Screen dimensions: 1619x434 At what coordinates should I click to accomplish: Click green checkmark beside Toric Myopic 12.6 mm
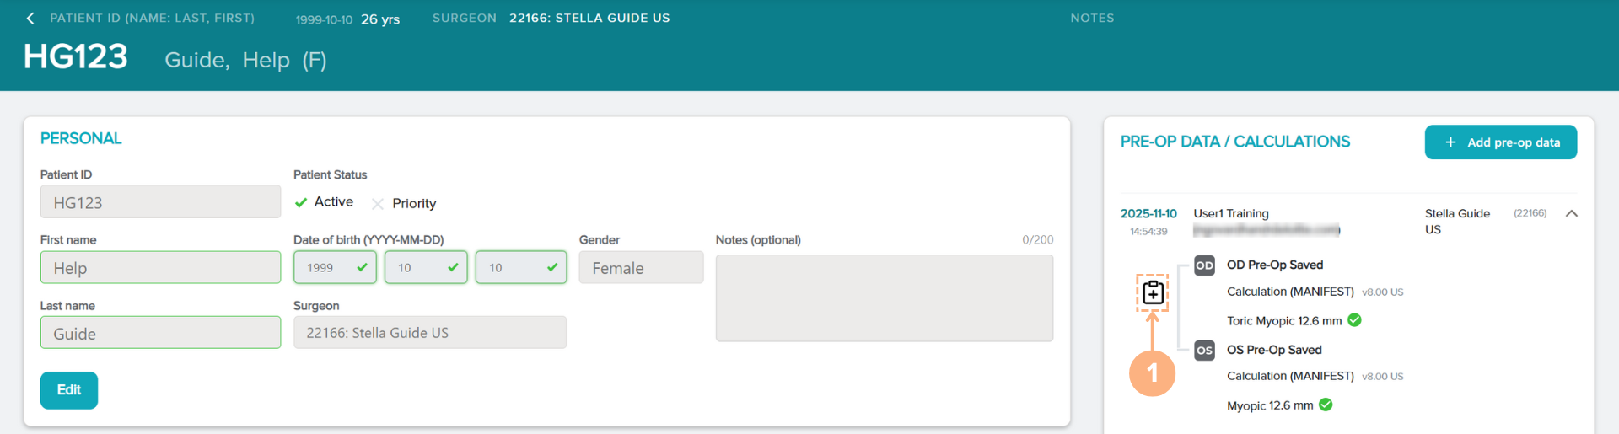tap(1354, 320)
